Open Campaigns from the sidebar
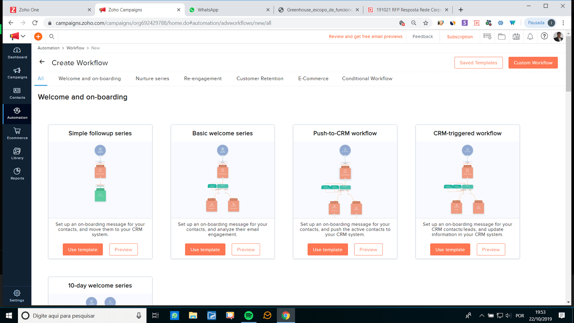574x323 pixels. [x=17, y=73]
